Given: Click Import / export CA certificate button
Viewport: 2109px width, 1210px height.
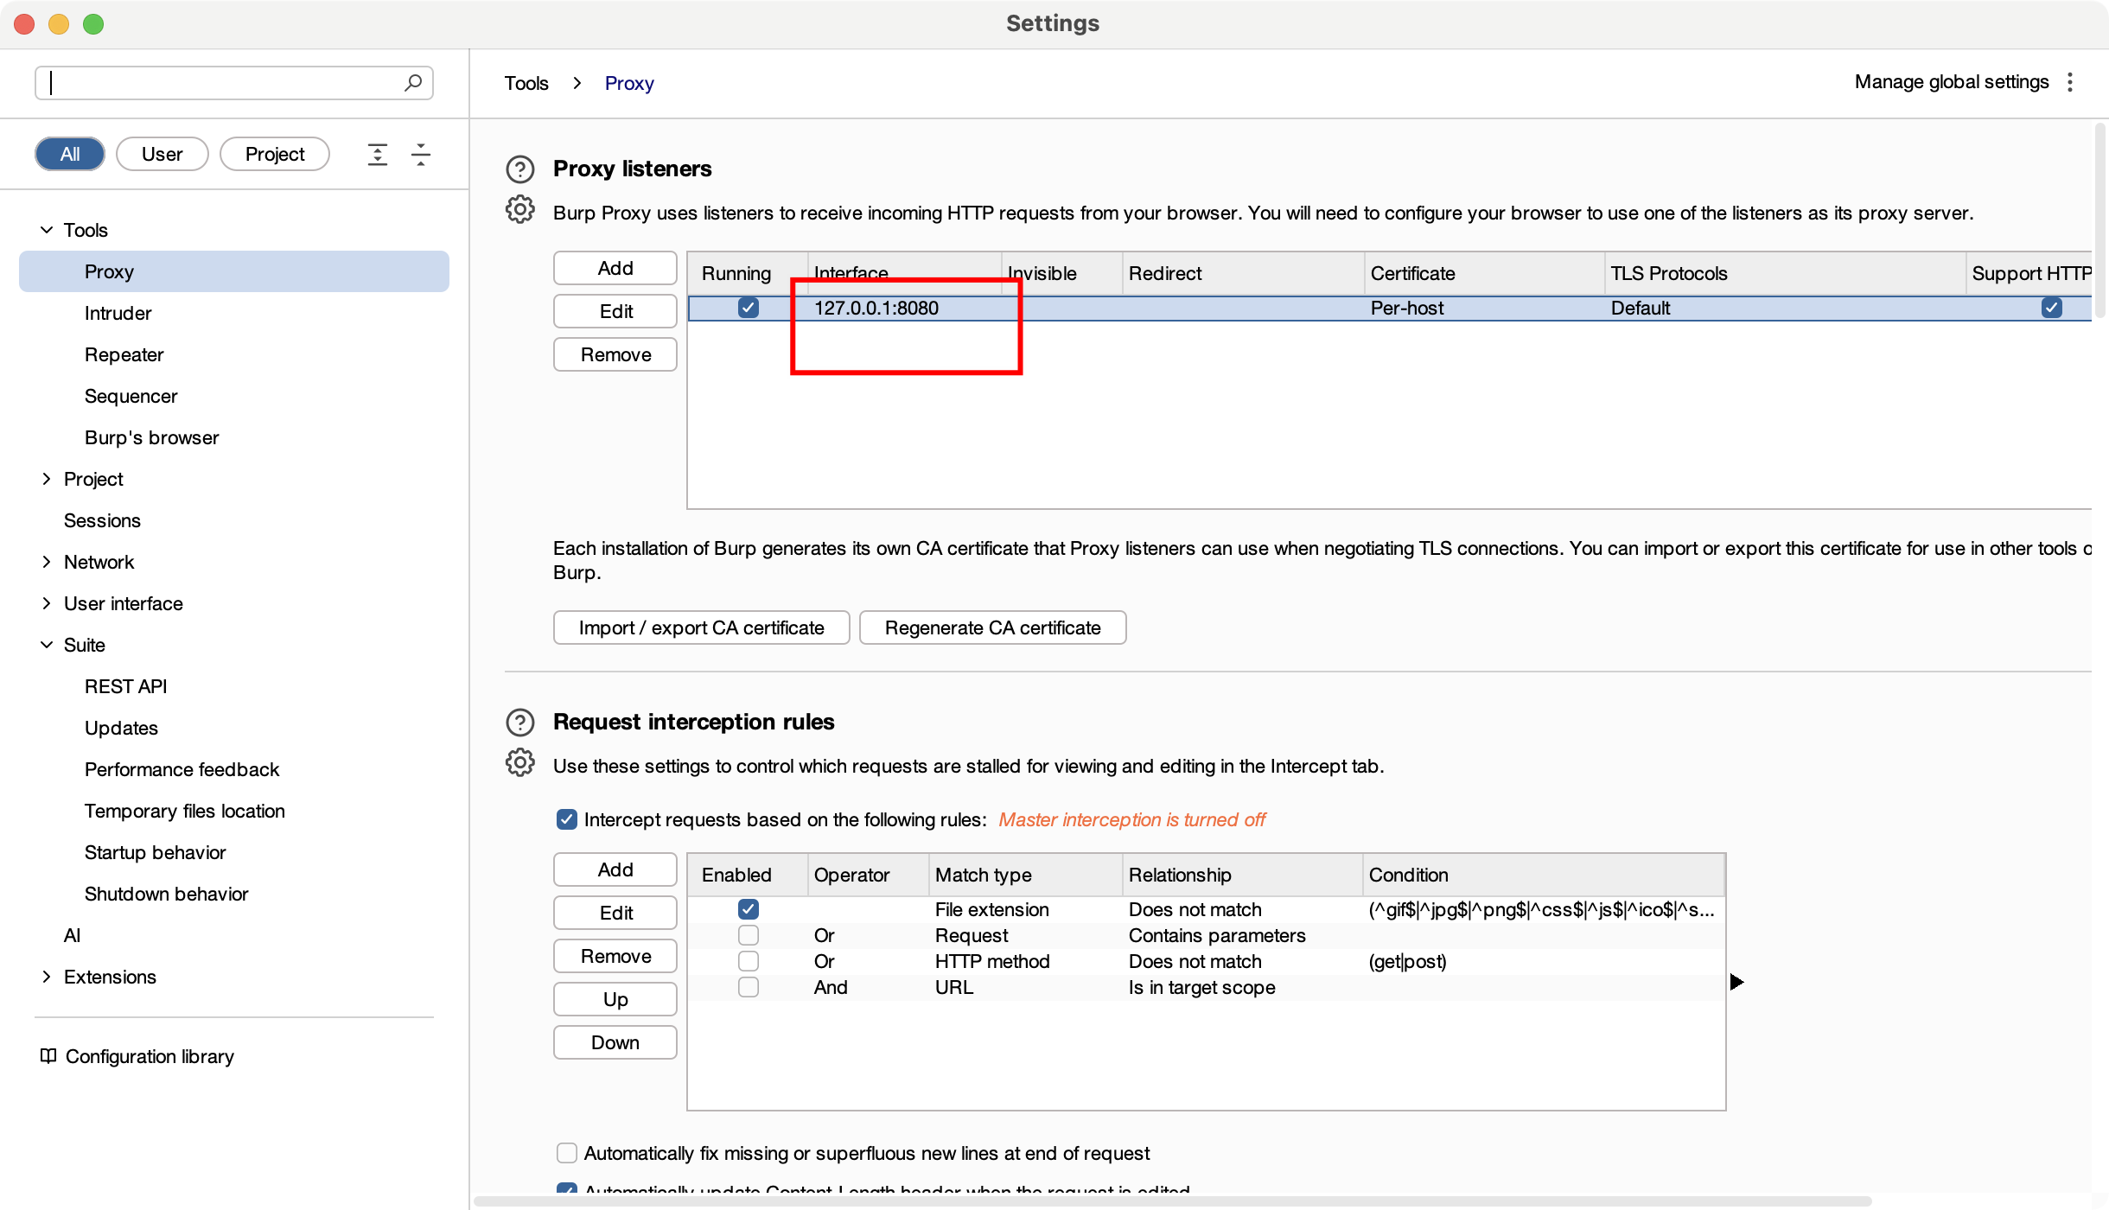Looking at the screenshot, I should pyautogui.click(x=701, y=627).
